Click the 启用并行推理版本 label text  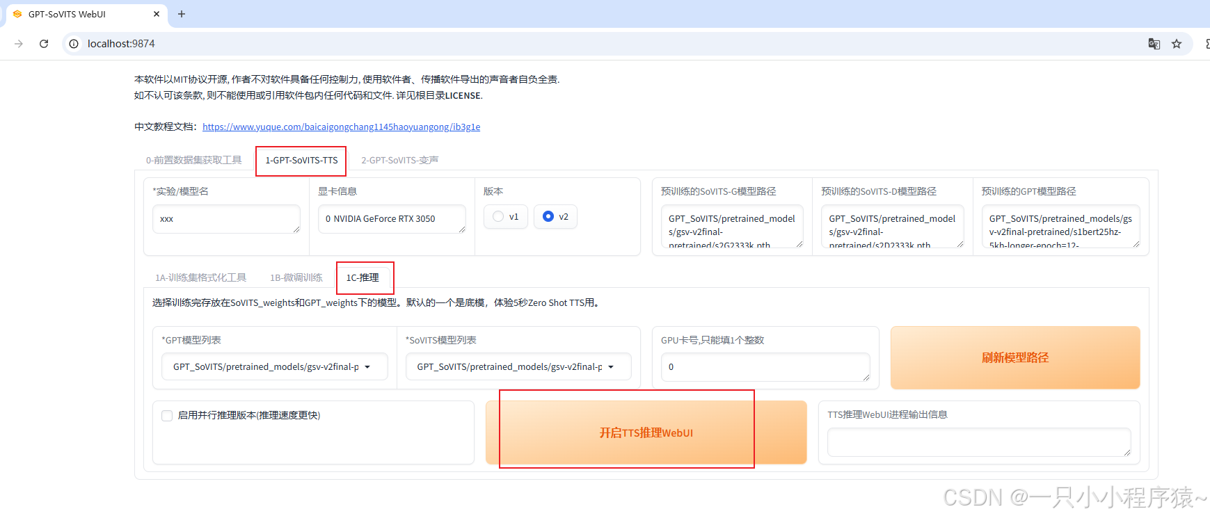tap(249, 416)
